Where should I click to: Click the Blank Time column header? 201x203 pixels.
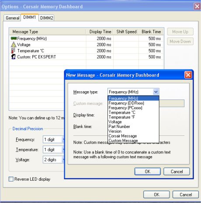pos(151,32)
